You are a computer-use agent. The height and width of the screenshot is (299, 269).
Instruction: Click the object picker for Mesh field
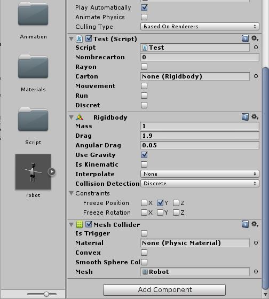[x=256, y=272]
